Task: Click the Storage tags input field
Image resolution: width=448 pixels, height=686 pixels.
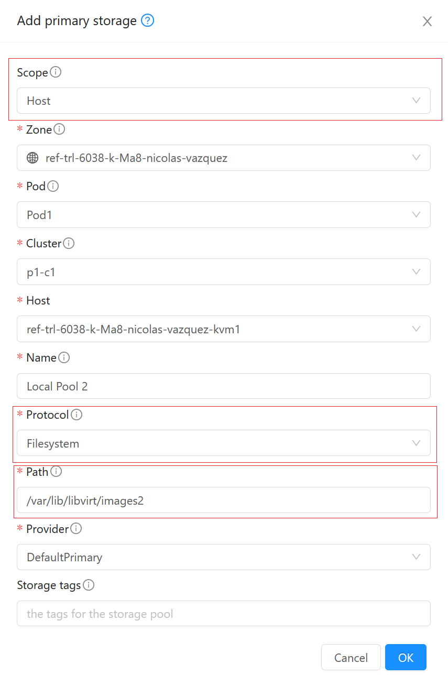Action: click(x=224, y=613)
